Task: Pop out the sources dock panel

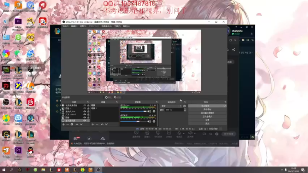Action: pos(88,102)
